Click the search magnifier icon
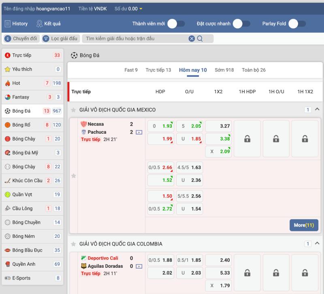 (200, 39)
